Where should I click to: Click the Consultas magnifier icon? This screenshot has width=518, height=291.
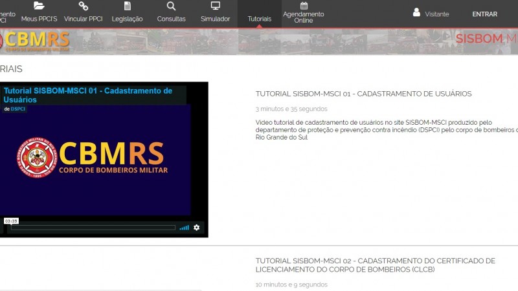(x=171, y=6)
